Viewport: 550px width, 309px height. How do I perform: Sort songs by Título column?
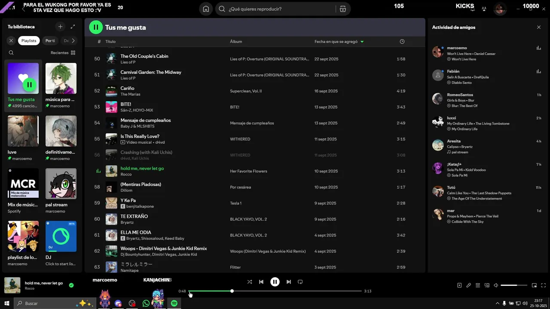pos(110,42)
